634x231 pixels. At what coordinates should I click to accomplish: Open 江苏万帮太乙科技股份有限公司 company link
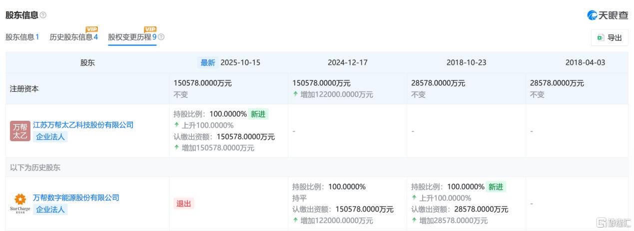(83, 125)
